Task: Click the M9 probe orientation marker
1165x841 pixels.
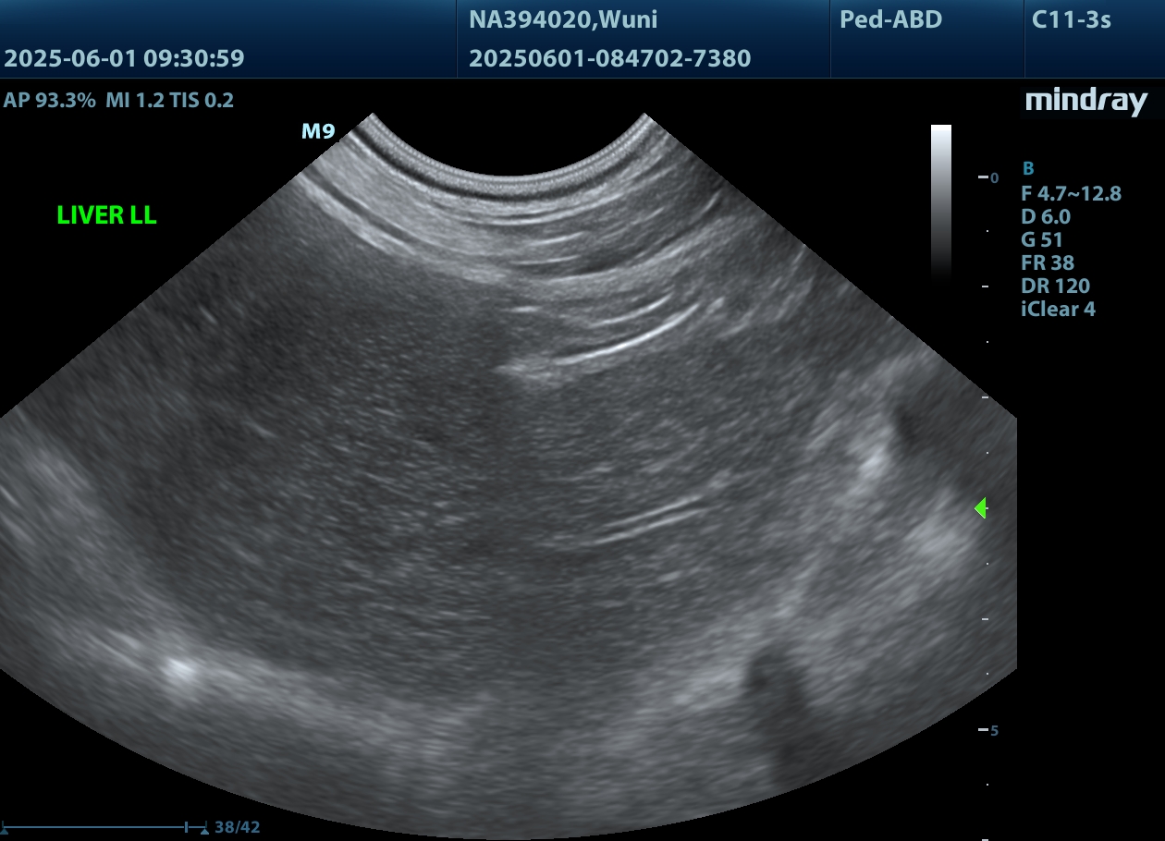Action: click(x=318, y=131)
